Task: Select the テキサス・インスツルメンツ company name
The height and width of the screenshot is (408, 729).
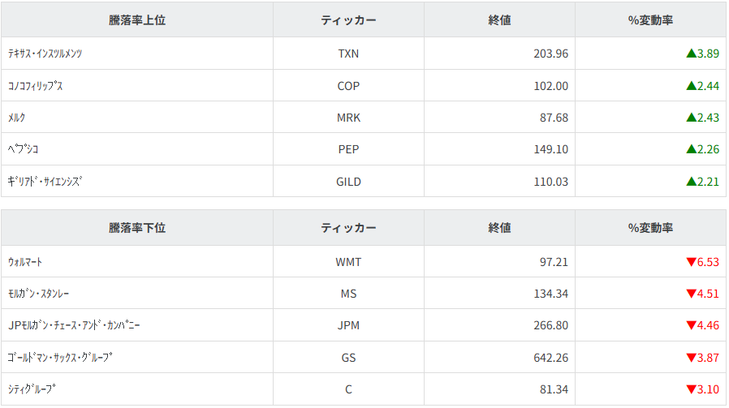Action: click(45, 54)
